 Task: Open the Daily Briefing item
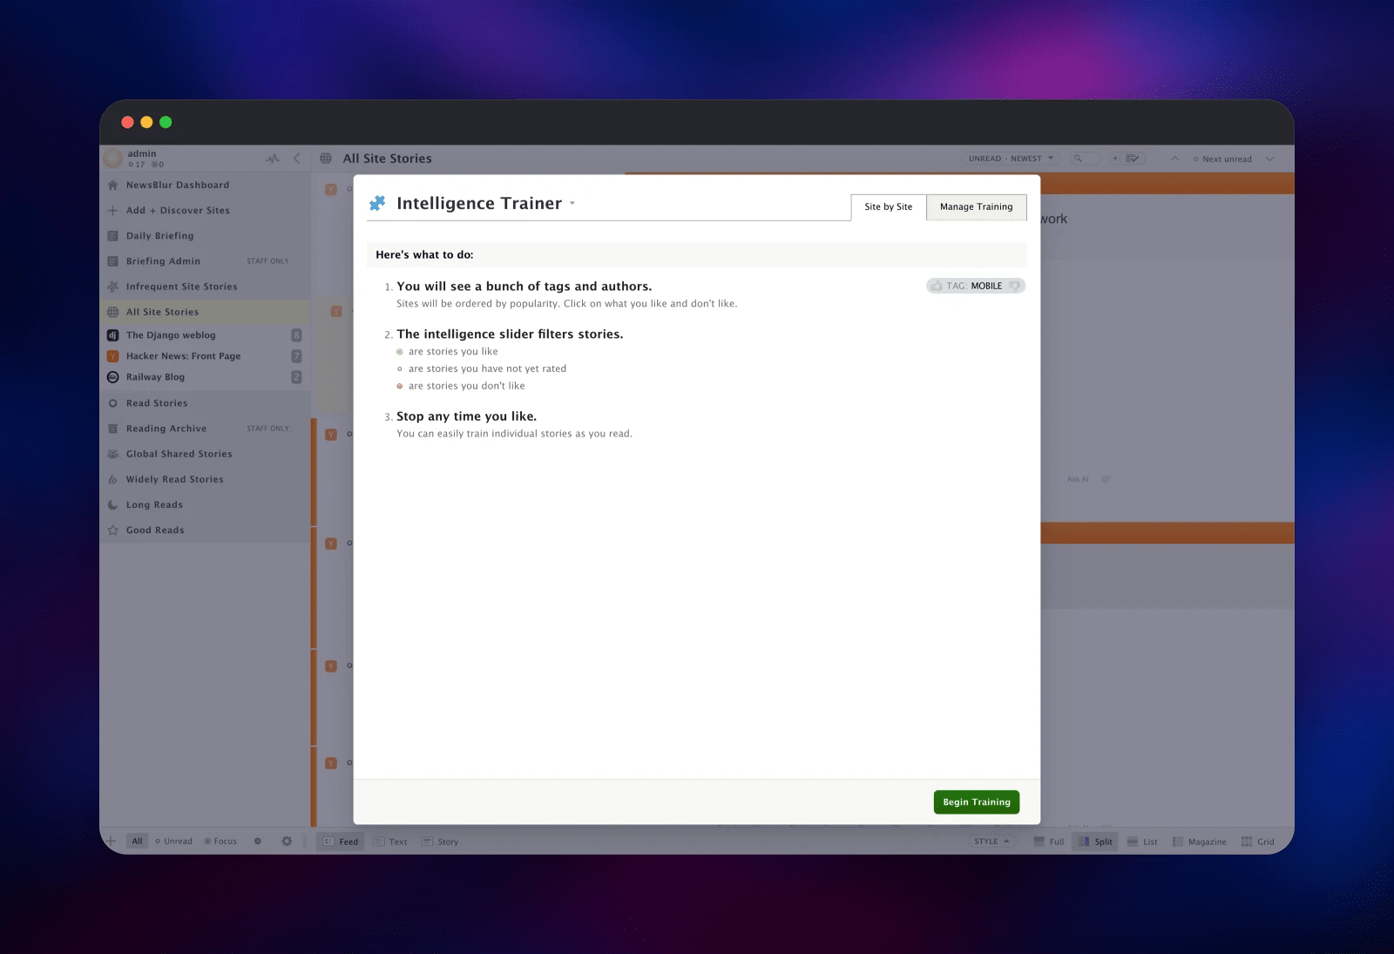(x=160, y=235)
